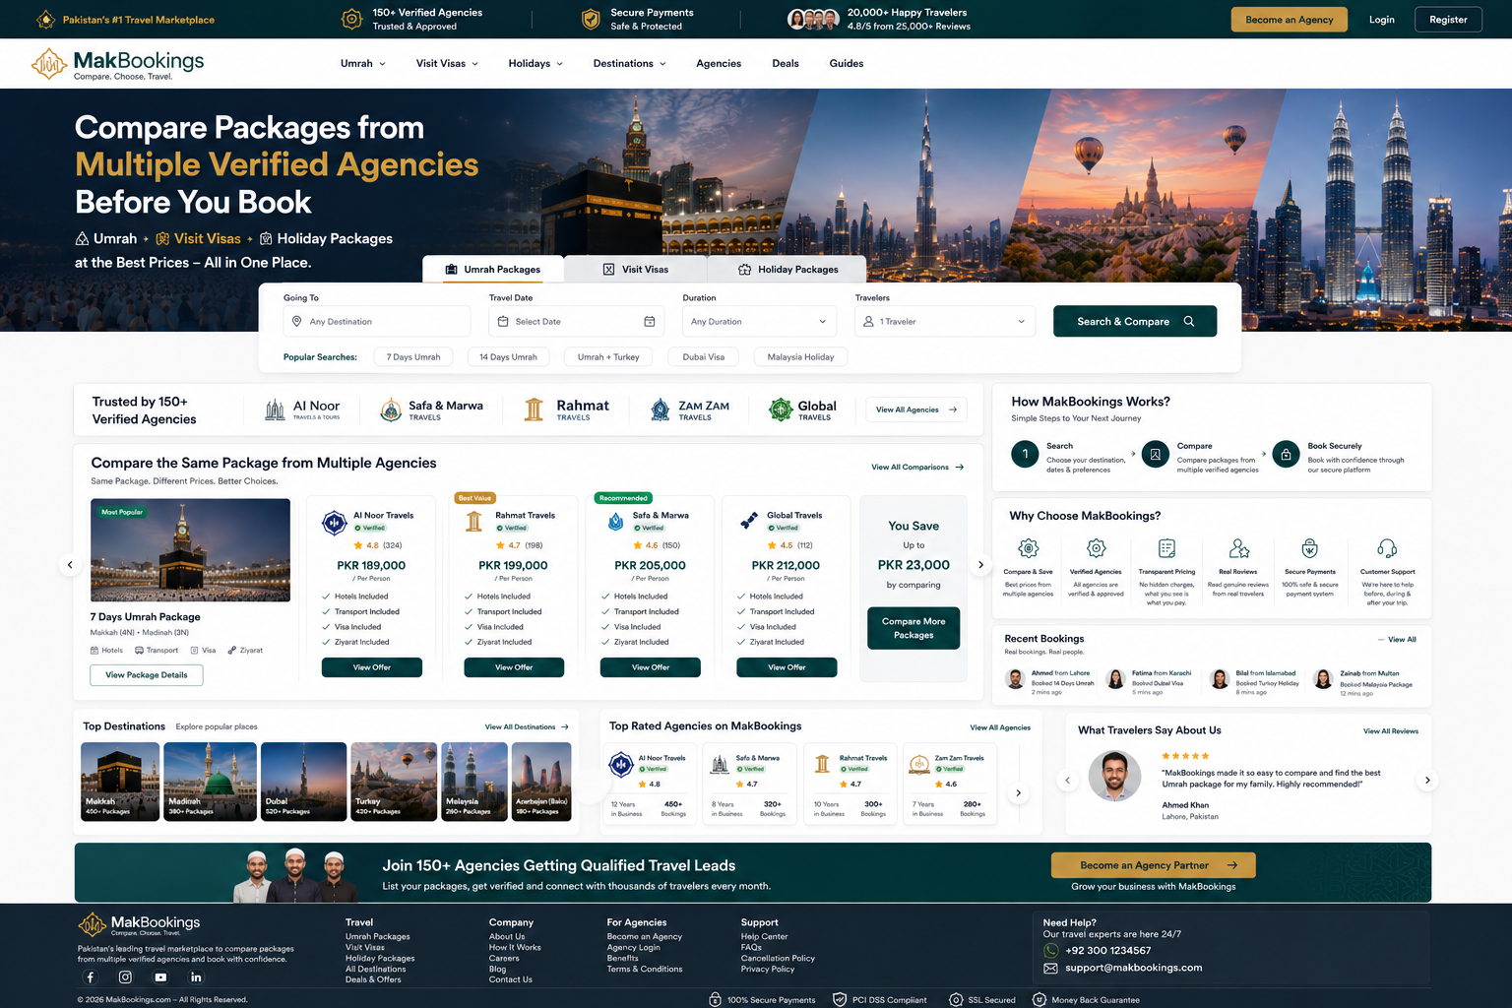Click the Register button
This screenshot has height=1008, width=1512.
1448,20
